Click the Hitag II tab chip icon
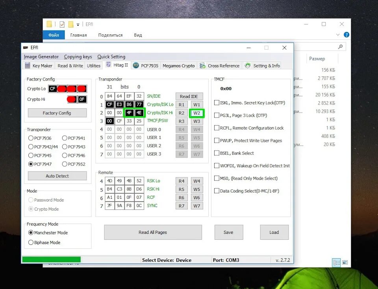The image size is (378, 289). pos(109,65)
